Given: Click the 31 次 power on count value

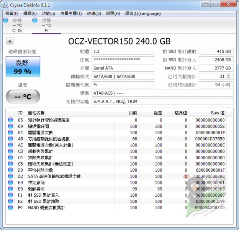Looking at the screenshot, I should [x=216, y=76].
